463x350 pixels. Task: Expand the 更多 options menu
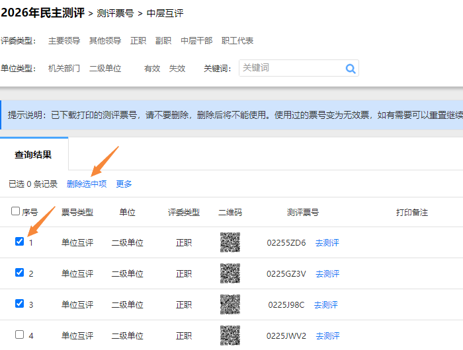[x=124, y=184]
